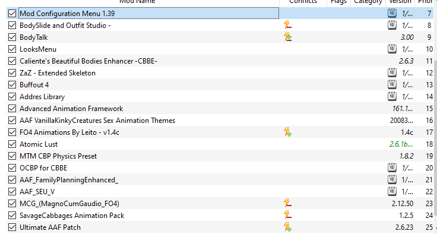Select Caliente's Beautiful Bodies Enhancer -CBBE-
The width and height of the screenshot is (437, 234).
tap(88, 61)
